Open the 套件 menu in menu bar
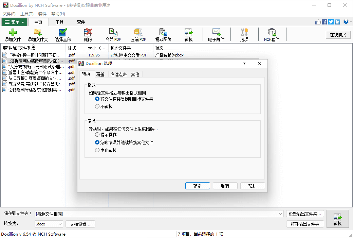The width and height of the screenshot is (353, 238). (42, 14)
